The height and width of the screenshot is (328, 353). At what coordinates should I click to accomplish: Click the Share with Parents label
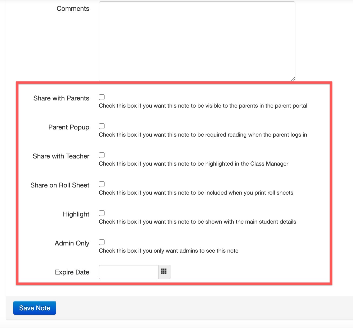pos(61,98)
